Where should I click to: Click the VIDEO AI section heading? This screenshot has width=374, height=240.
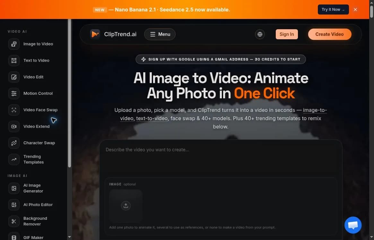17,31
